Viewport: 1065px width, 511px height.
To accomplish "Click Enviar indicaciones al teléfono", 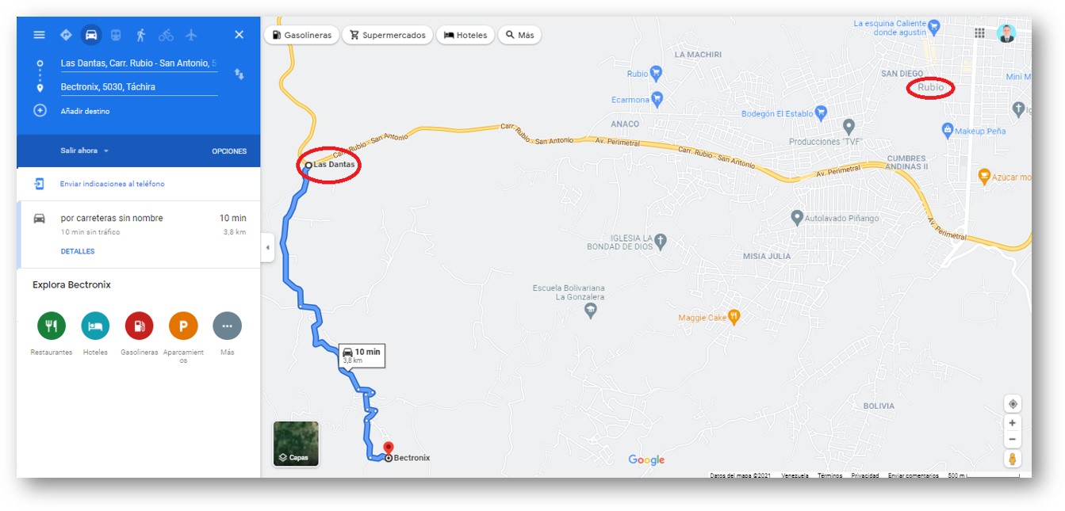I will pyautogui.click(x=112, y=184).
